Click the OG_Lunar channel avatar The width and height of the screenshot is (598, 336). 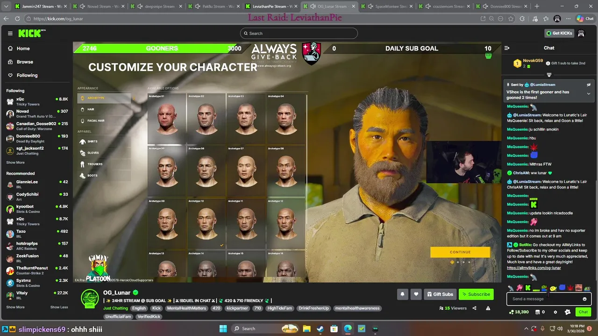click(x=90, y=299)
